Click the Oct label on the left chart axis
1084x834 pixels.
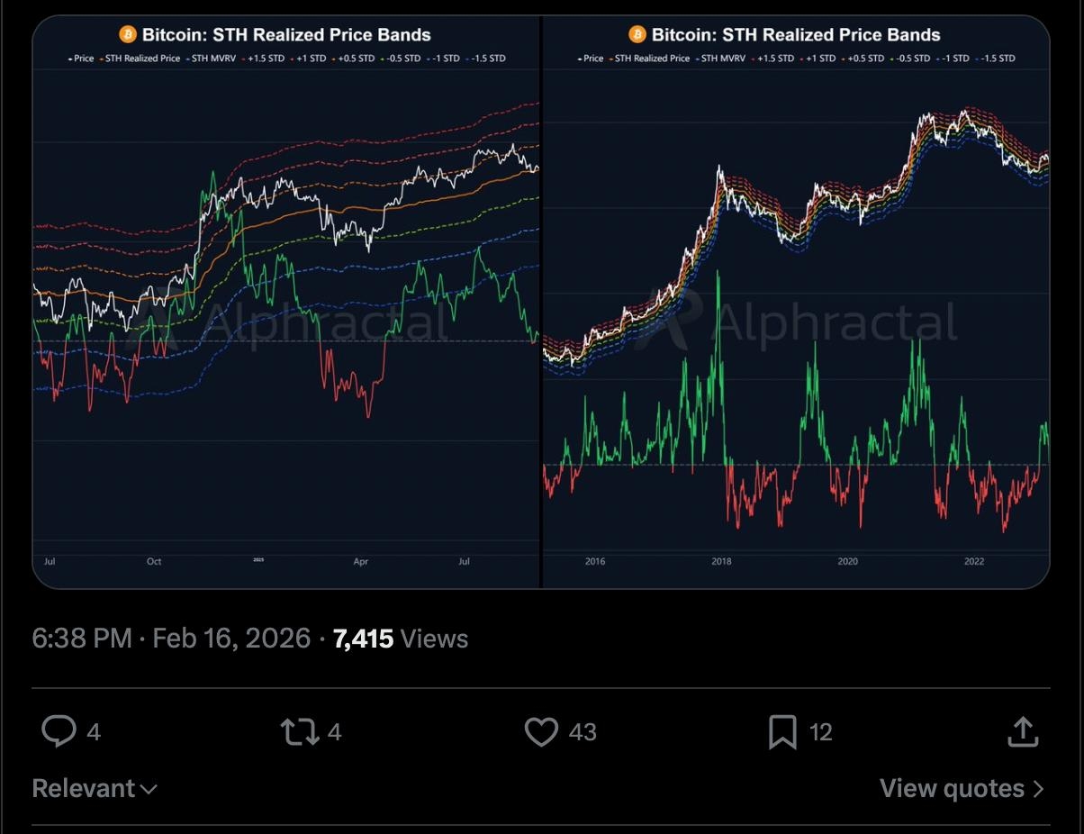pyautogui.click(x=154, y=562)
